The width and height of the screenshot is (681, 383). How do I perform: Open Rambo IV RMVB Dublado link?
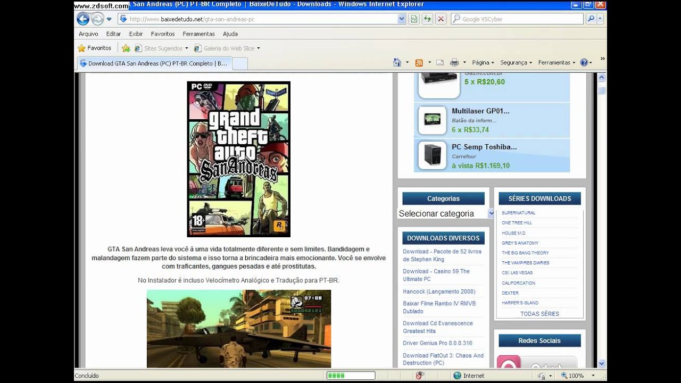pos(439,307)
